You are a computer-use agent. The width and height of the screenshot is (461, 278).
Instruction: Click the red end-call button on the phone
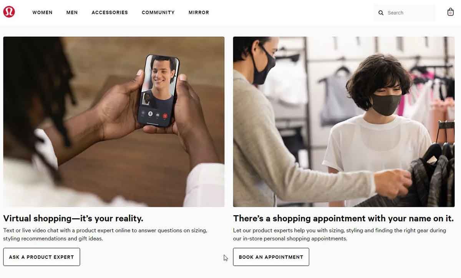click(x=165, y=115)
